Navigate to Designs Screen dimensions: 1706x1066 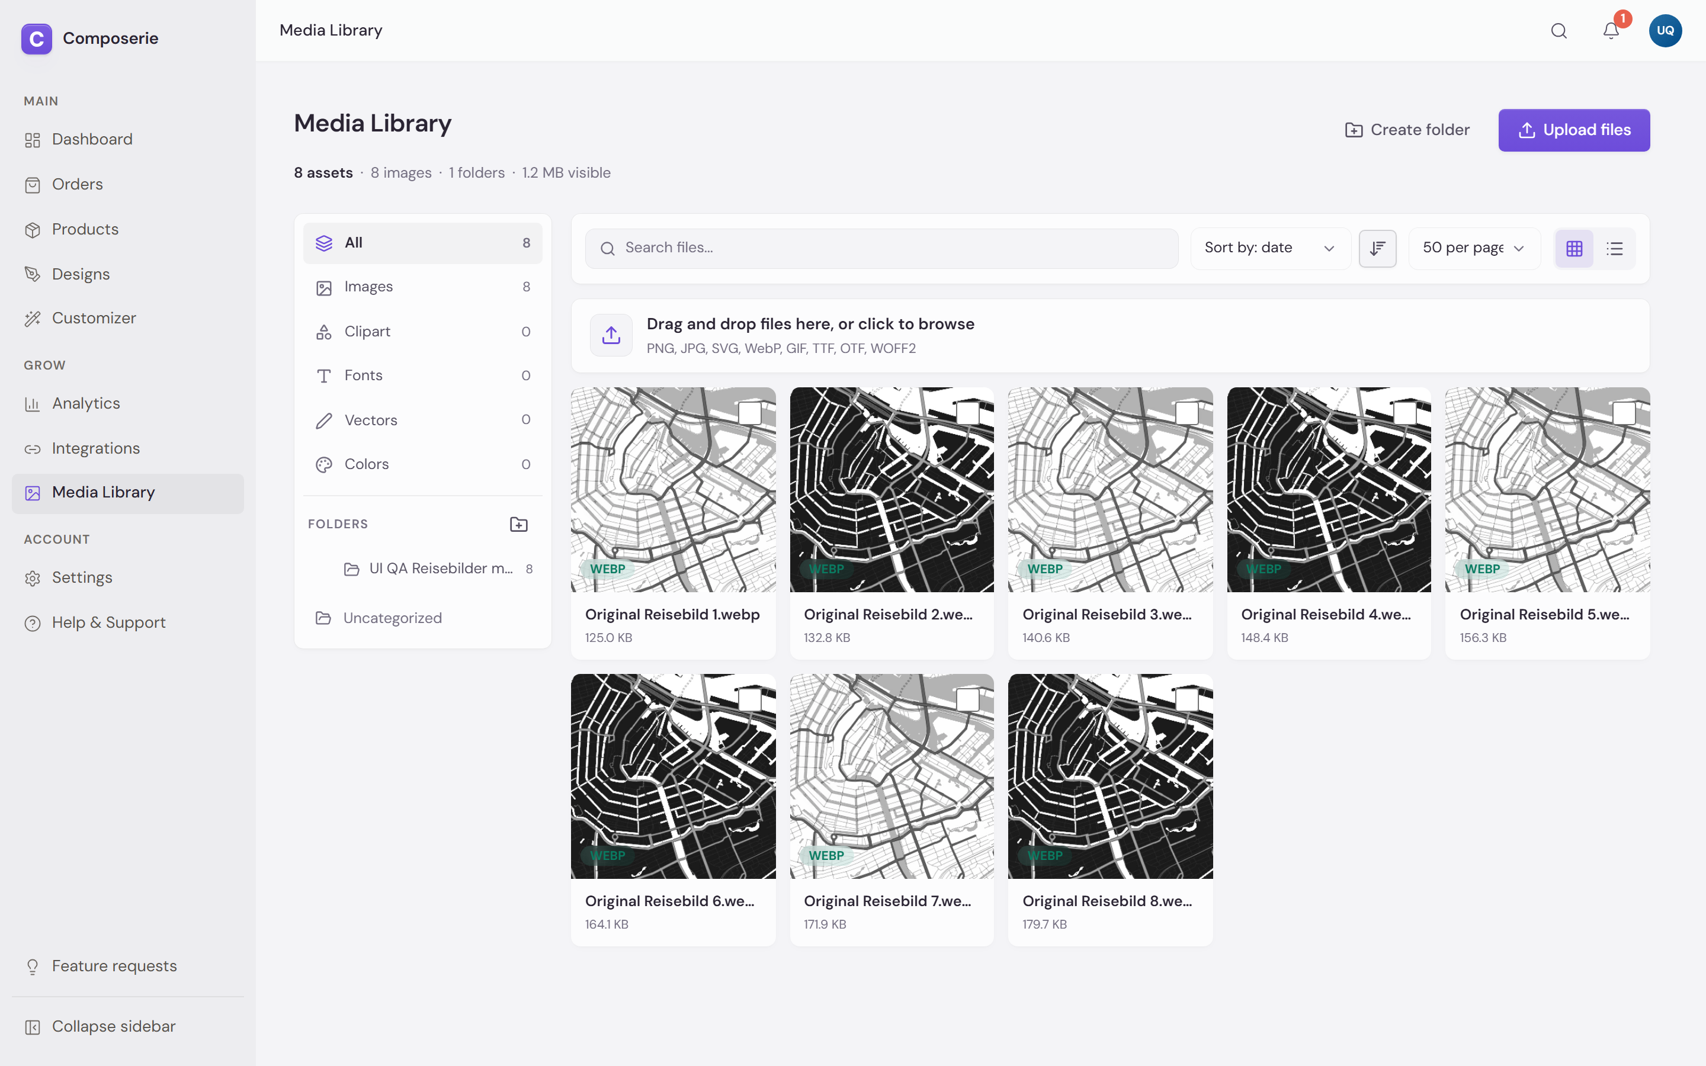(x=127, y=274)
